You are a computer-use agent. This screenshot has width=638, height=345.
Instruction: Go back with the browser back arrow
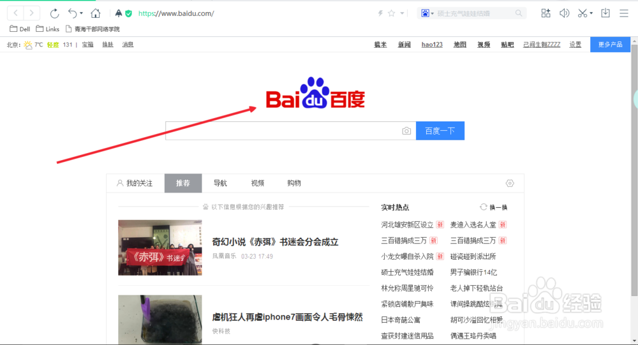tap(15, 13)
